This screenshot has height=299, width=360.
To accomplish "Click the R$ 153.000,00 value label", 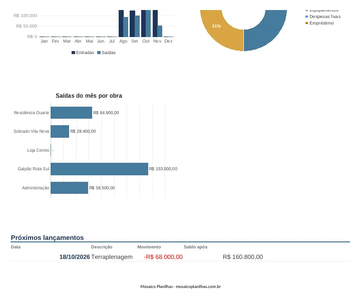I will pyautogui.click(x=163, y=169).
